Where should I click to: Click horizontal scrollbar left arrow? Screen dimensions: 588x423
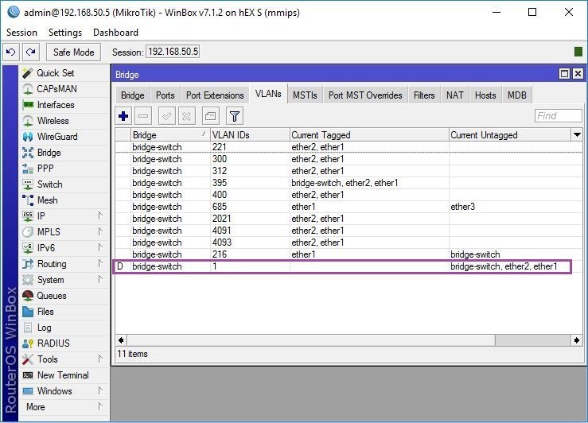[121, 340]
